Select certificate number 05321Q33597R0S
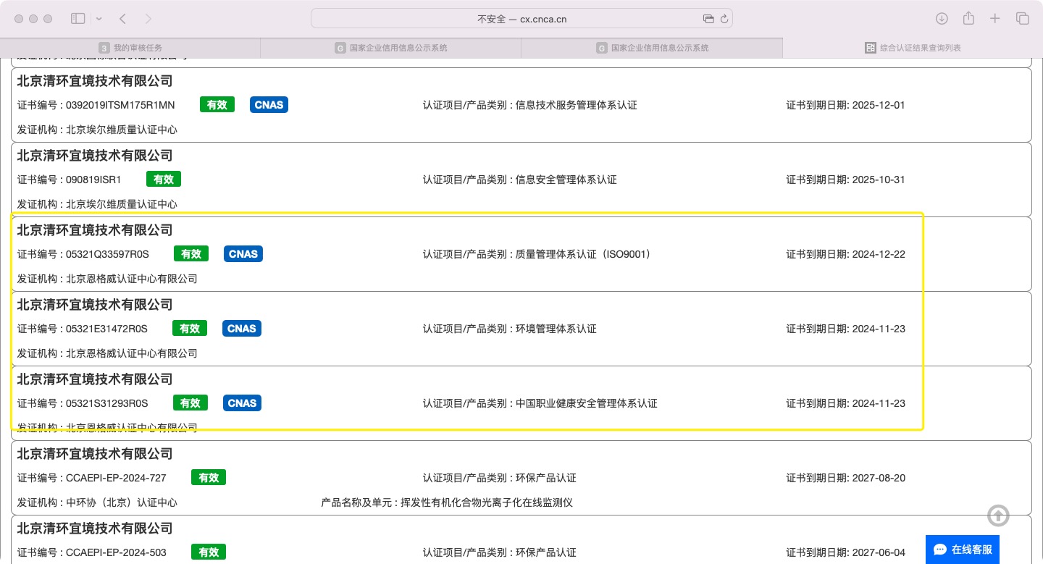The width and height of the screenshot is (1043, 564). click(107, 254)
